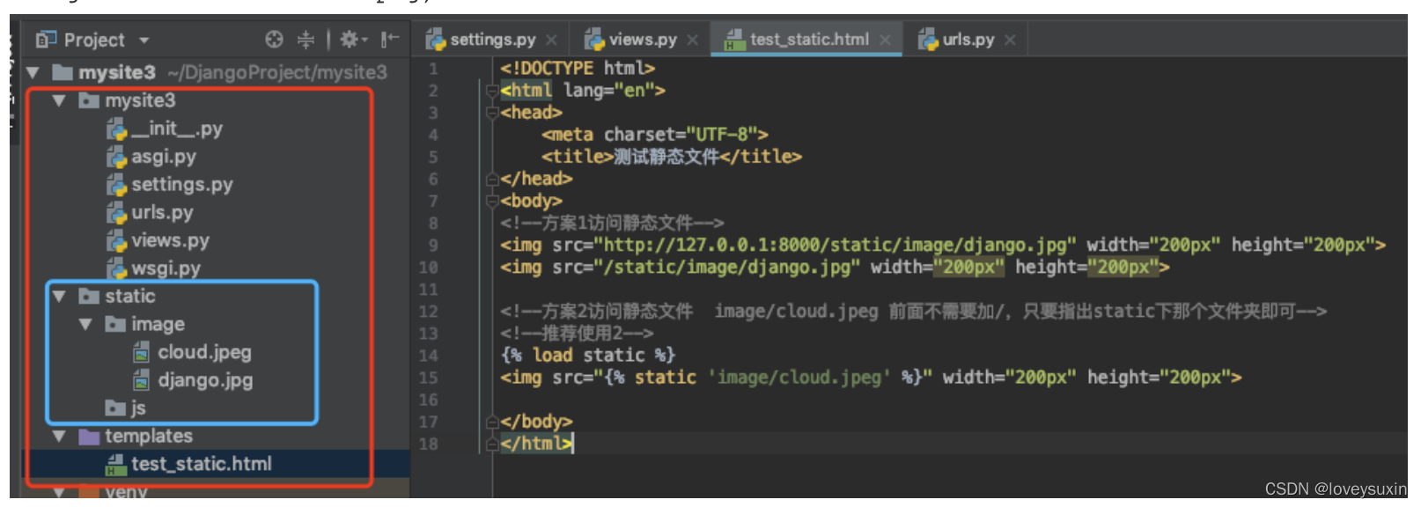The width and height of the screenshot is (1421, 507).
Task: Switch to the settings.py editor tab
Action: click(492, 40)
